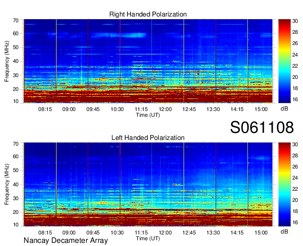
Task: Click the 70 MHz tick on the upper plot
Action: pyautogui.click(x=16, y=20)
